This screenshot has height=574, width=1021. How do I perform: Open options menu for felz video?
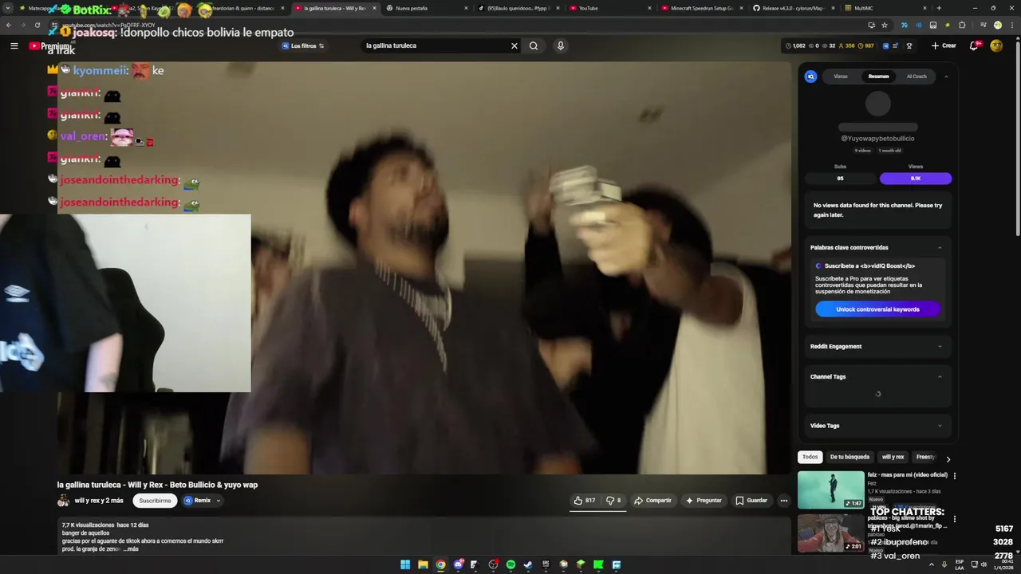[x=954, y=476]
